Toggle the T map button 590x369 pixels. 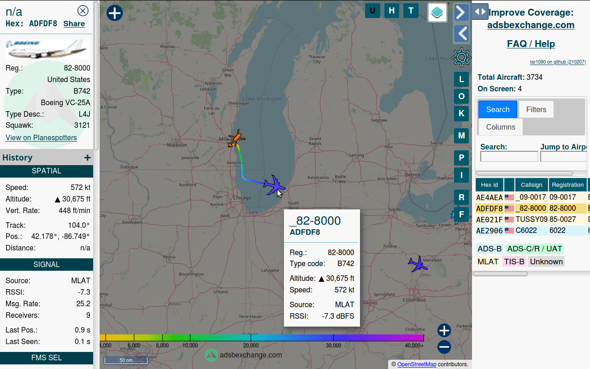(x=411, y=11)
